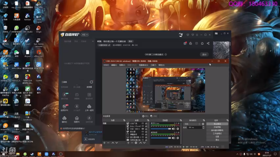Open the 福利社 tool
The width and height of the screenshot is (280, 157).
(64, 119)
